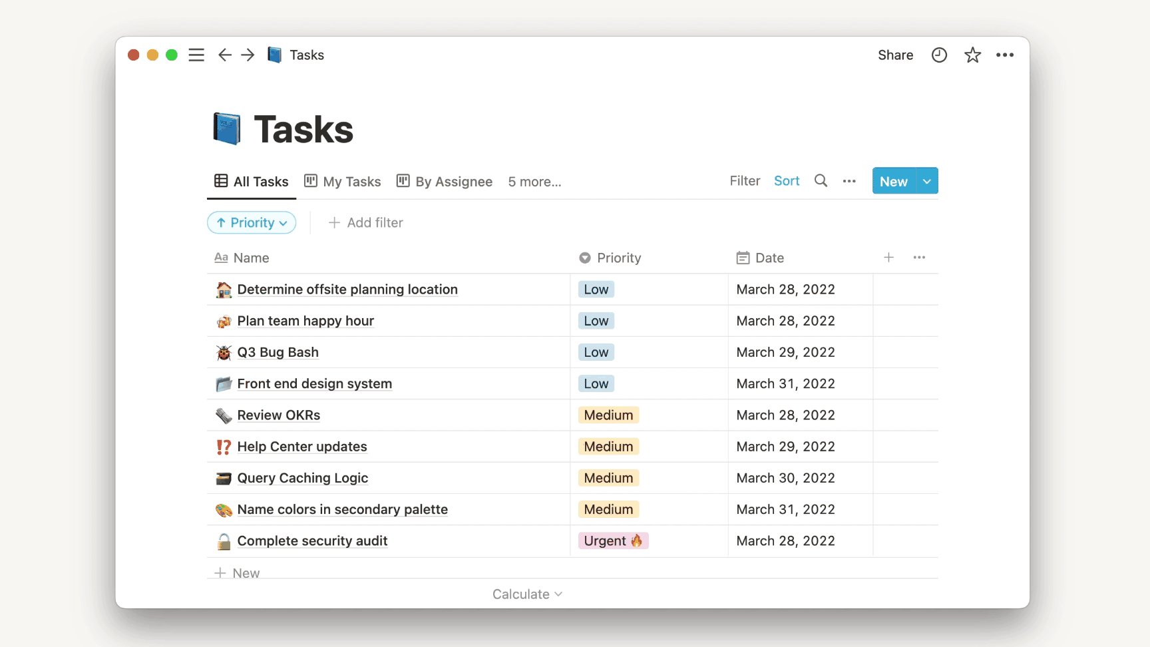
Task: Click the back navigation arrow
Action: coord(224,55)
